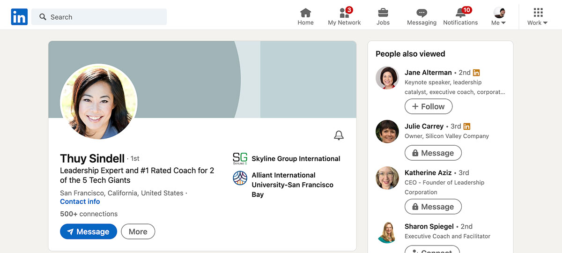Click the Alliant International University logo
The width and height of the screenshot is (562, 253).
(x=240, y=178)
